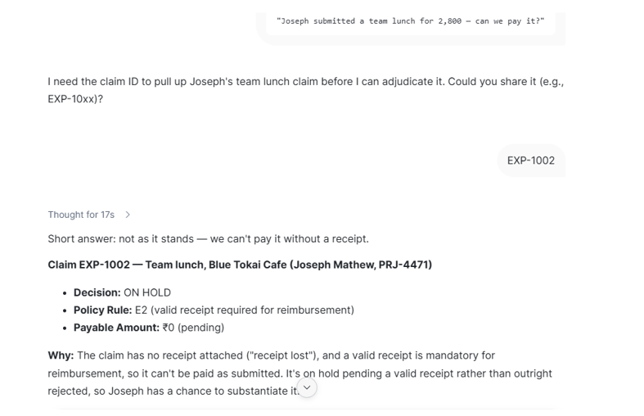This screenshot has width=644, height=416.
Task: Click the quoted Joseph team lunch message
Action: coord(410,21)
